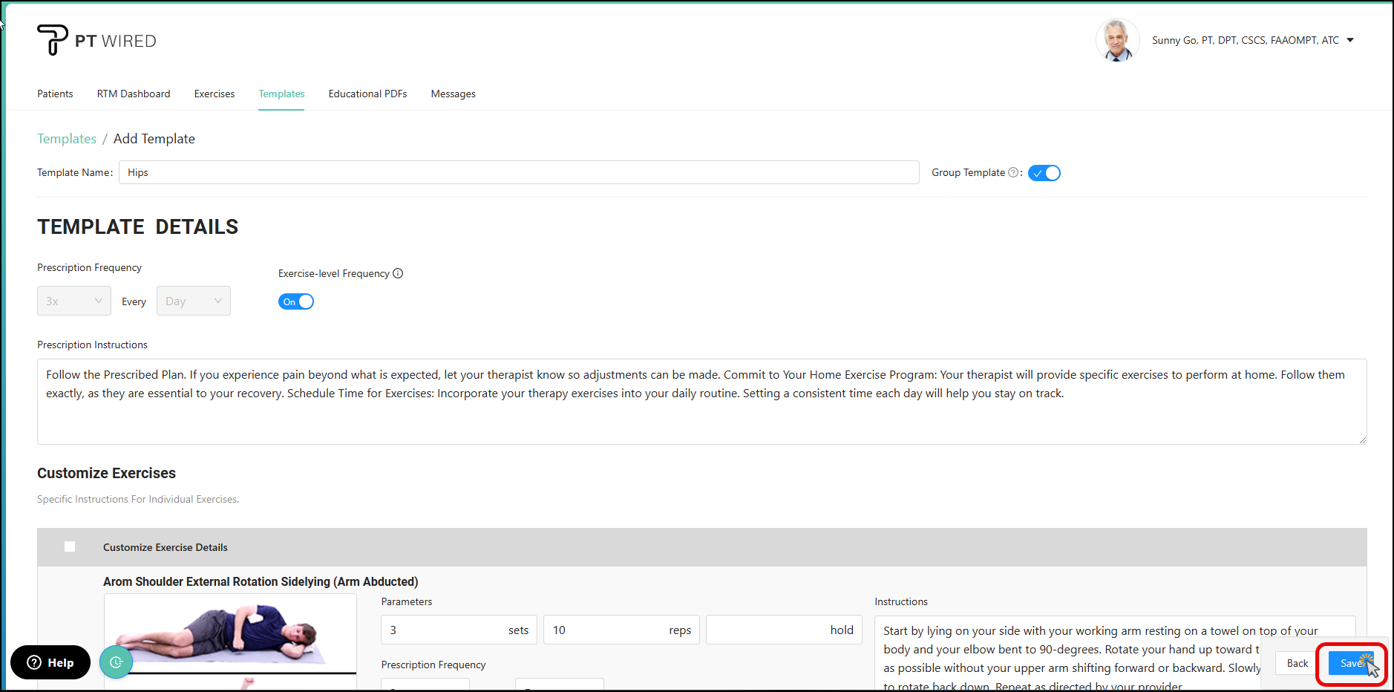
Task: Click the Template Name input field
Action: (x=519, y=172)
